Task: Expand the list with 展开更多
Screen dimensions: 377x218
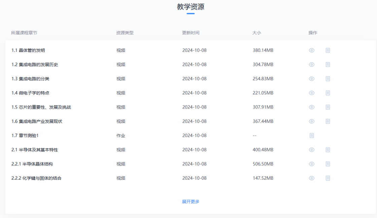Action: pyautogui.click(x=191, y=202)
